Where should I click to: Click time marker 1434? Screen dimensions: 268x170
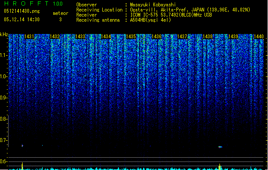[106, 37]
